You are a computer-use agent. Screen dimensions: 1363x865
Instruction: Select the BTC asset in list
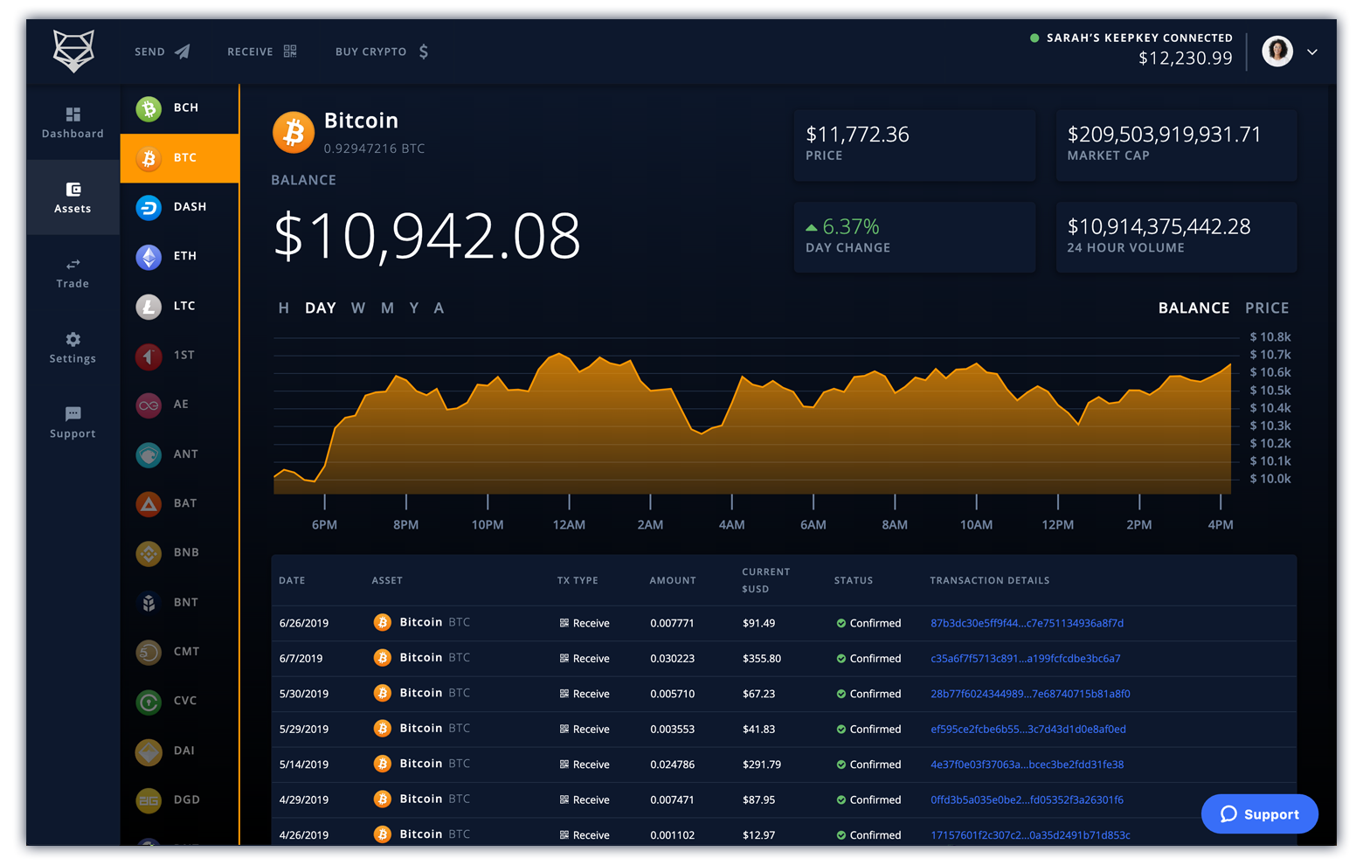tap(179, 158)
